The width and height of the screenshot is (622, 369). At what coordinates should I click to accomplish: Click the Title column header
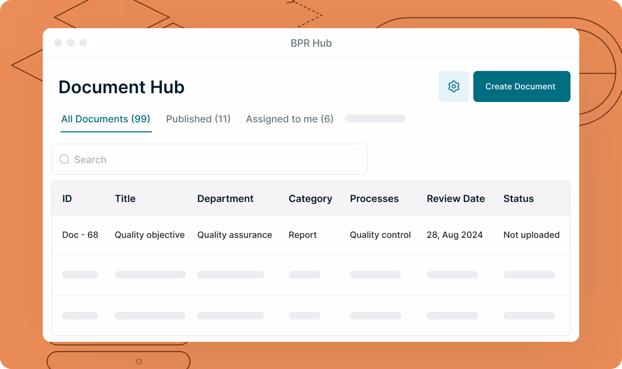(125, 199)
